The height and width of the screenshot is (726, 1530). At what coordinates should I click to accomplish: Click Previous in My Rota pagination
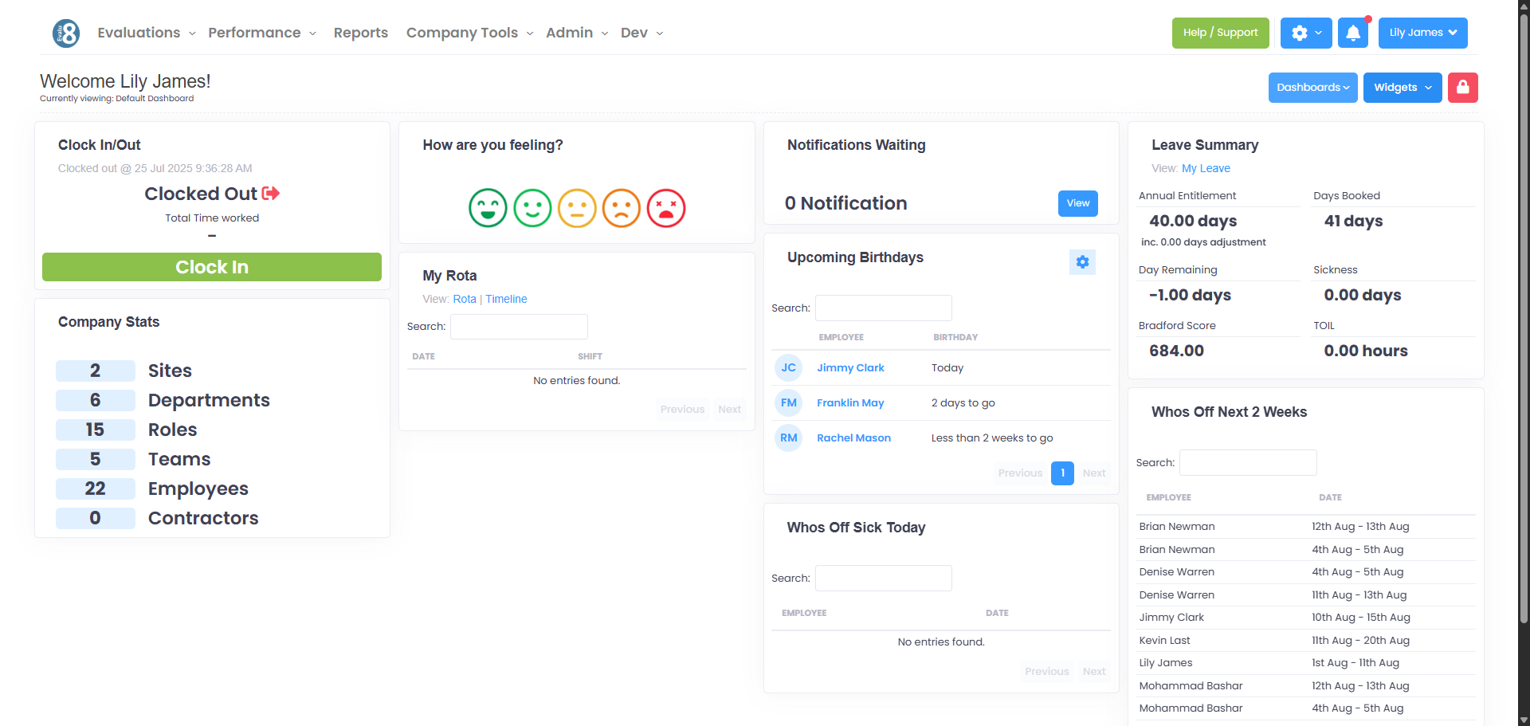pos(682,410)
